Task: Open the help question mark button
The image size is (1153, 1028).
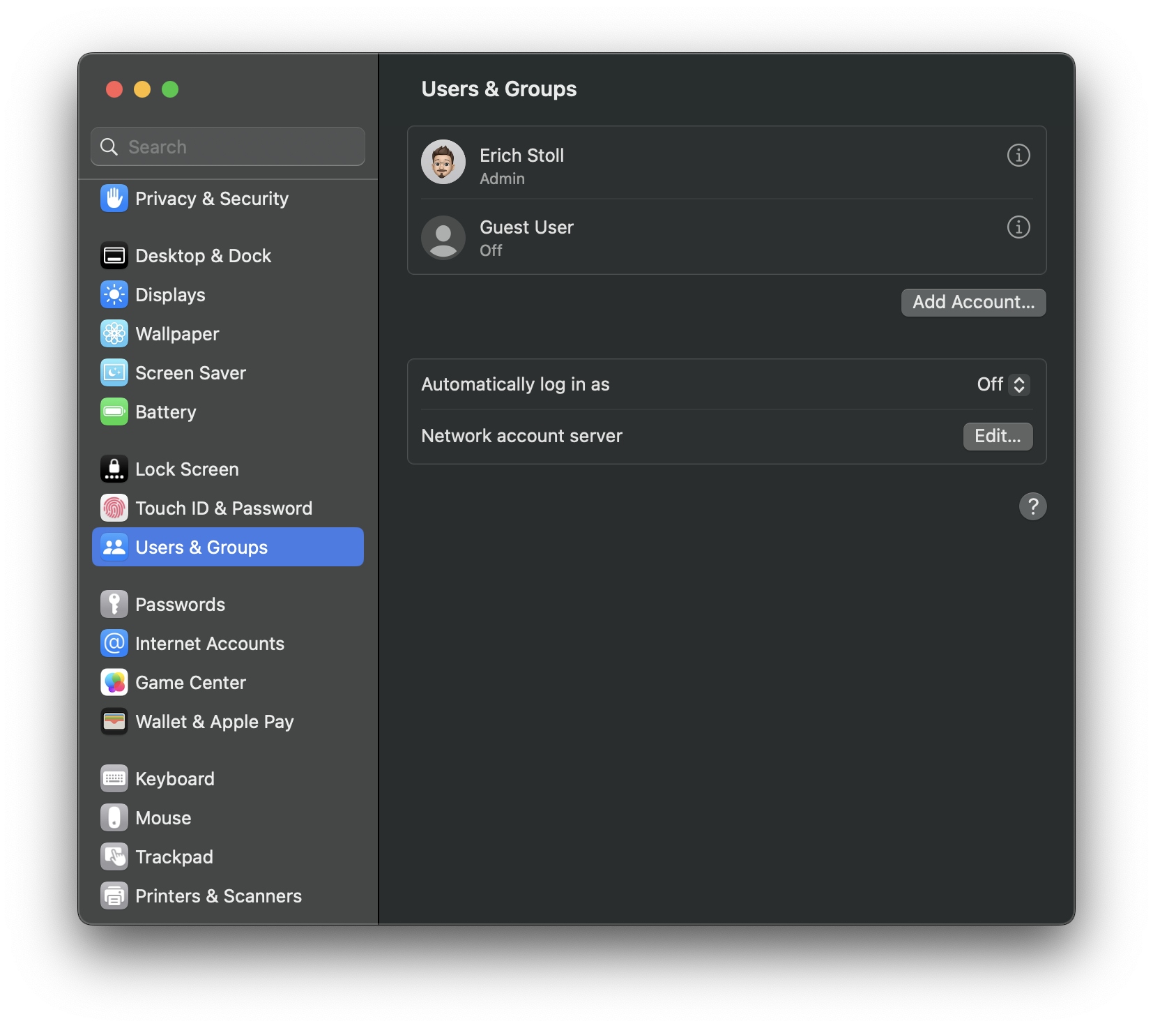Action: pyautogui.click(x=1033, y=506)
